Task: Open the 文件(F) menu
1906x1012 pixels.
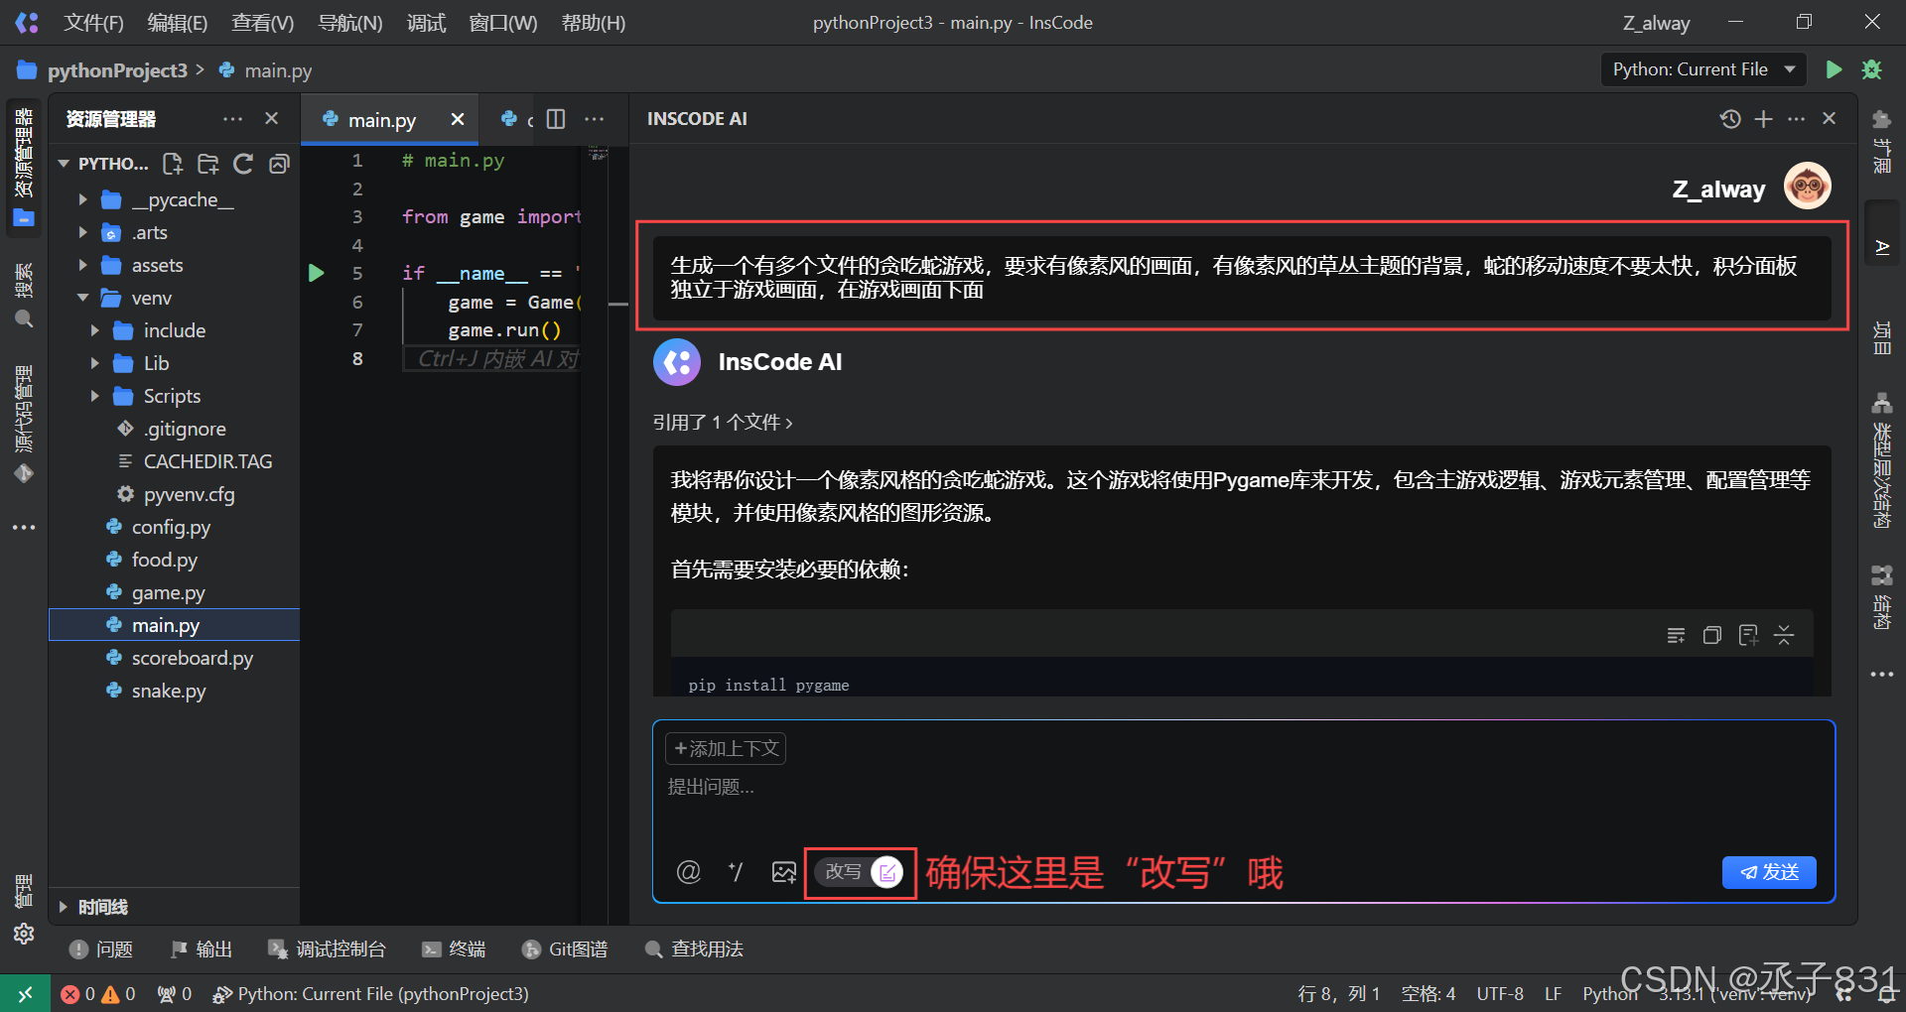Action: point(93,23)
